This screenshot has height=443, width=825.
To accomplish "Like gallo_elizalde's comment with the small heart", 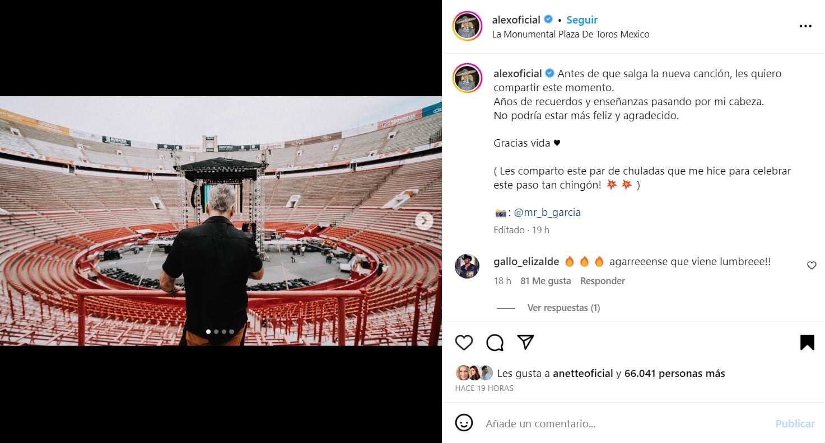I will 812,266.
